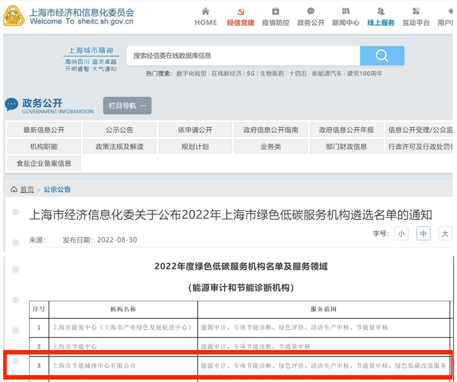Click the 疫情防控 icon in navigation
The image size is (457, 382).
275,11
